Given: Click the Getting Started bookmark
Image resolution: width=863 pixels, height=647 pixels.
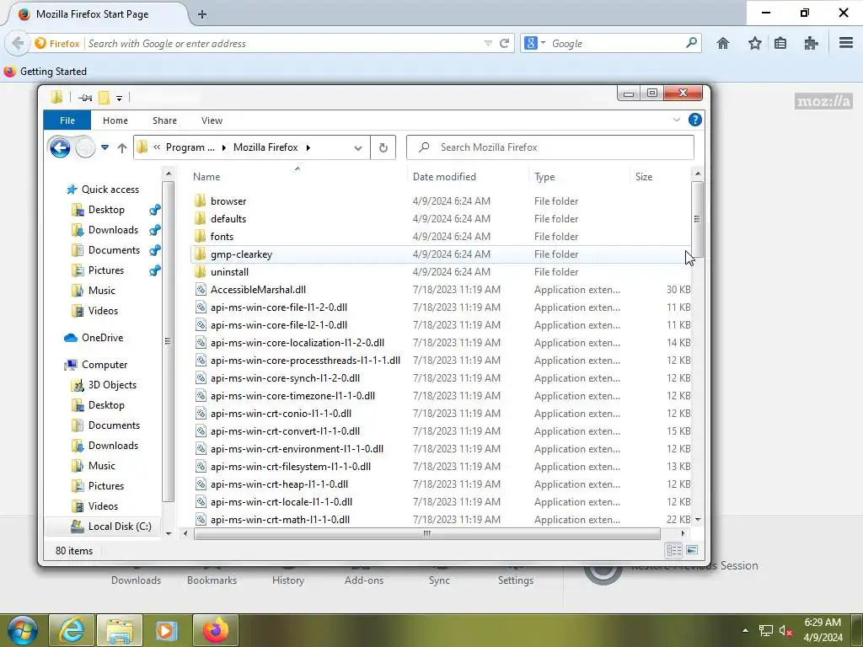Looking at the screenshot, I should point(46,72).
